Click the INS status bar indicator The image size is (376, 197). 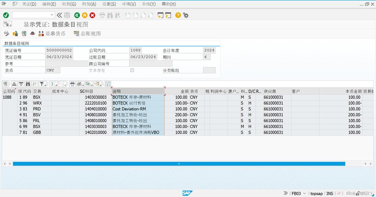(330, 193)
